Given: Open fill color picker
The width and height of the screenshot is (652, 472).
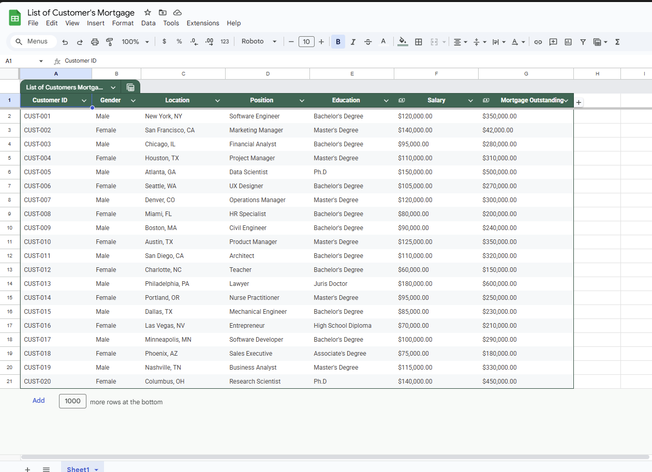Looking at the screenshot, I should coord(403,42).
